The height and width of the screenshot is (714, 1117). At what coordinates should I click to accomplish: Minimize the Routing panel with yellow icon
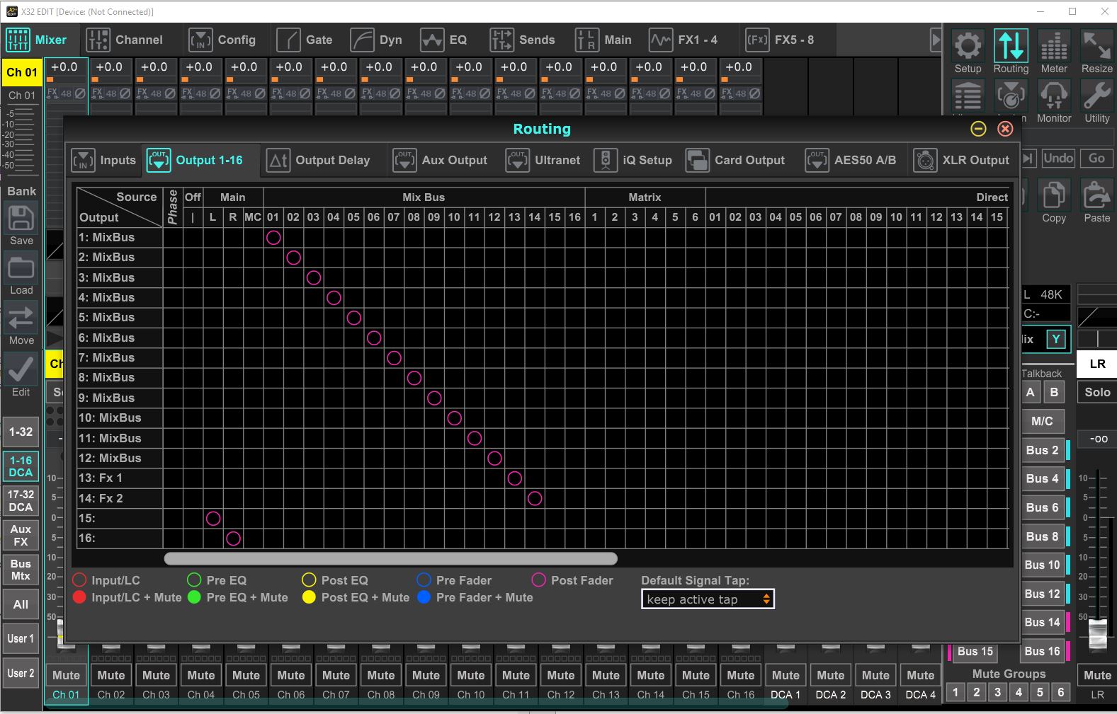point(978,129)
